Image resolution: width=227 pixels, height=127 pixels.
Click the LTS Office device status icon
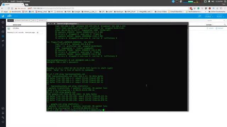pyautogui.click(x=9, y=28)
